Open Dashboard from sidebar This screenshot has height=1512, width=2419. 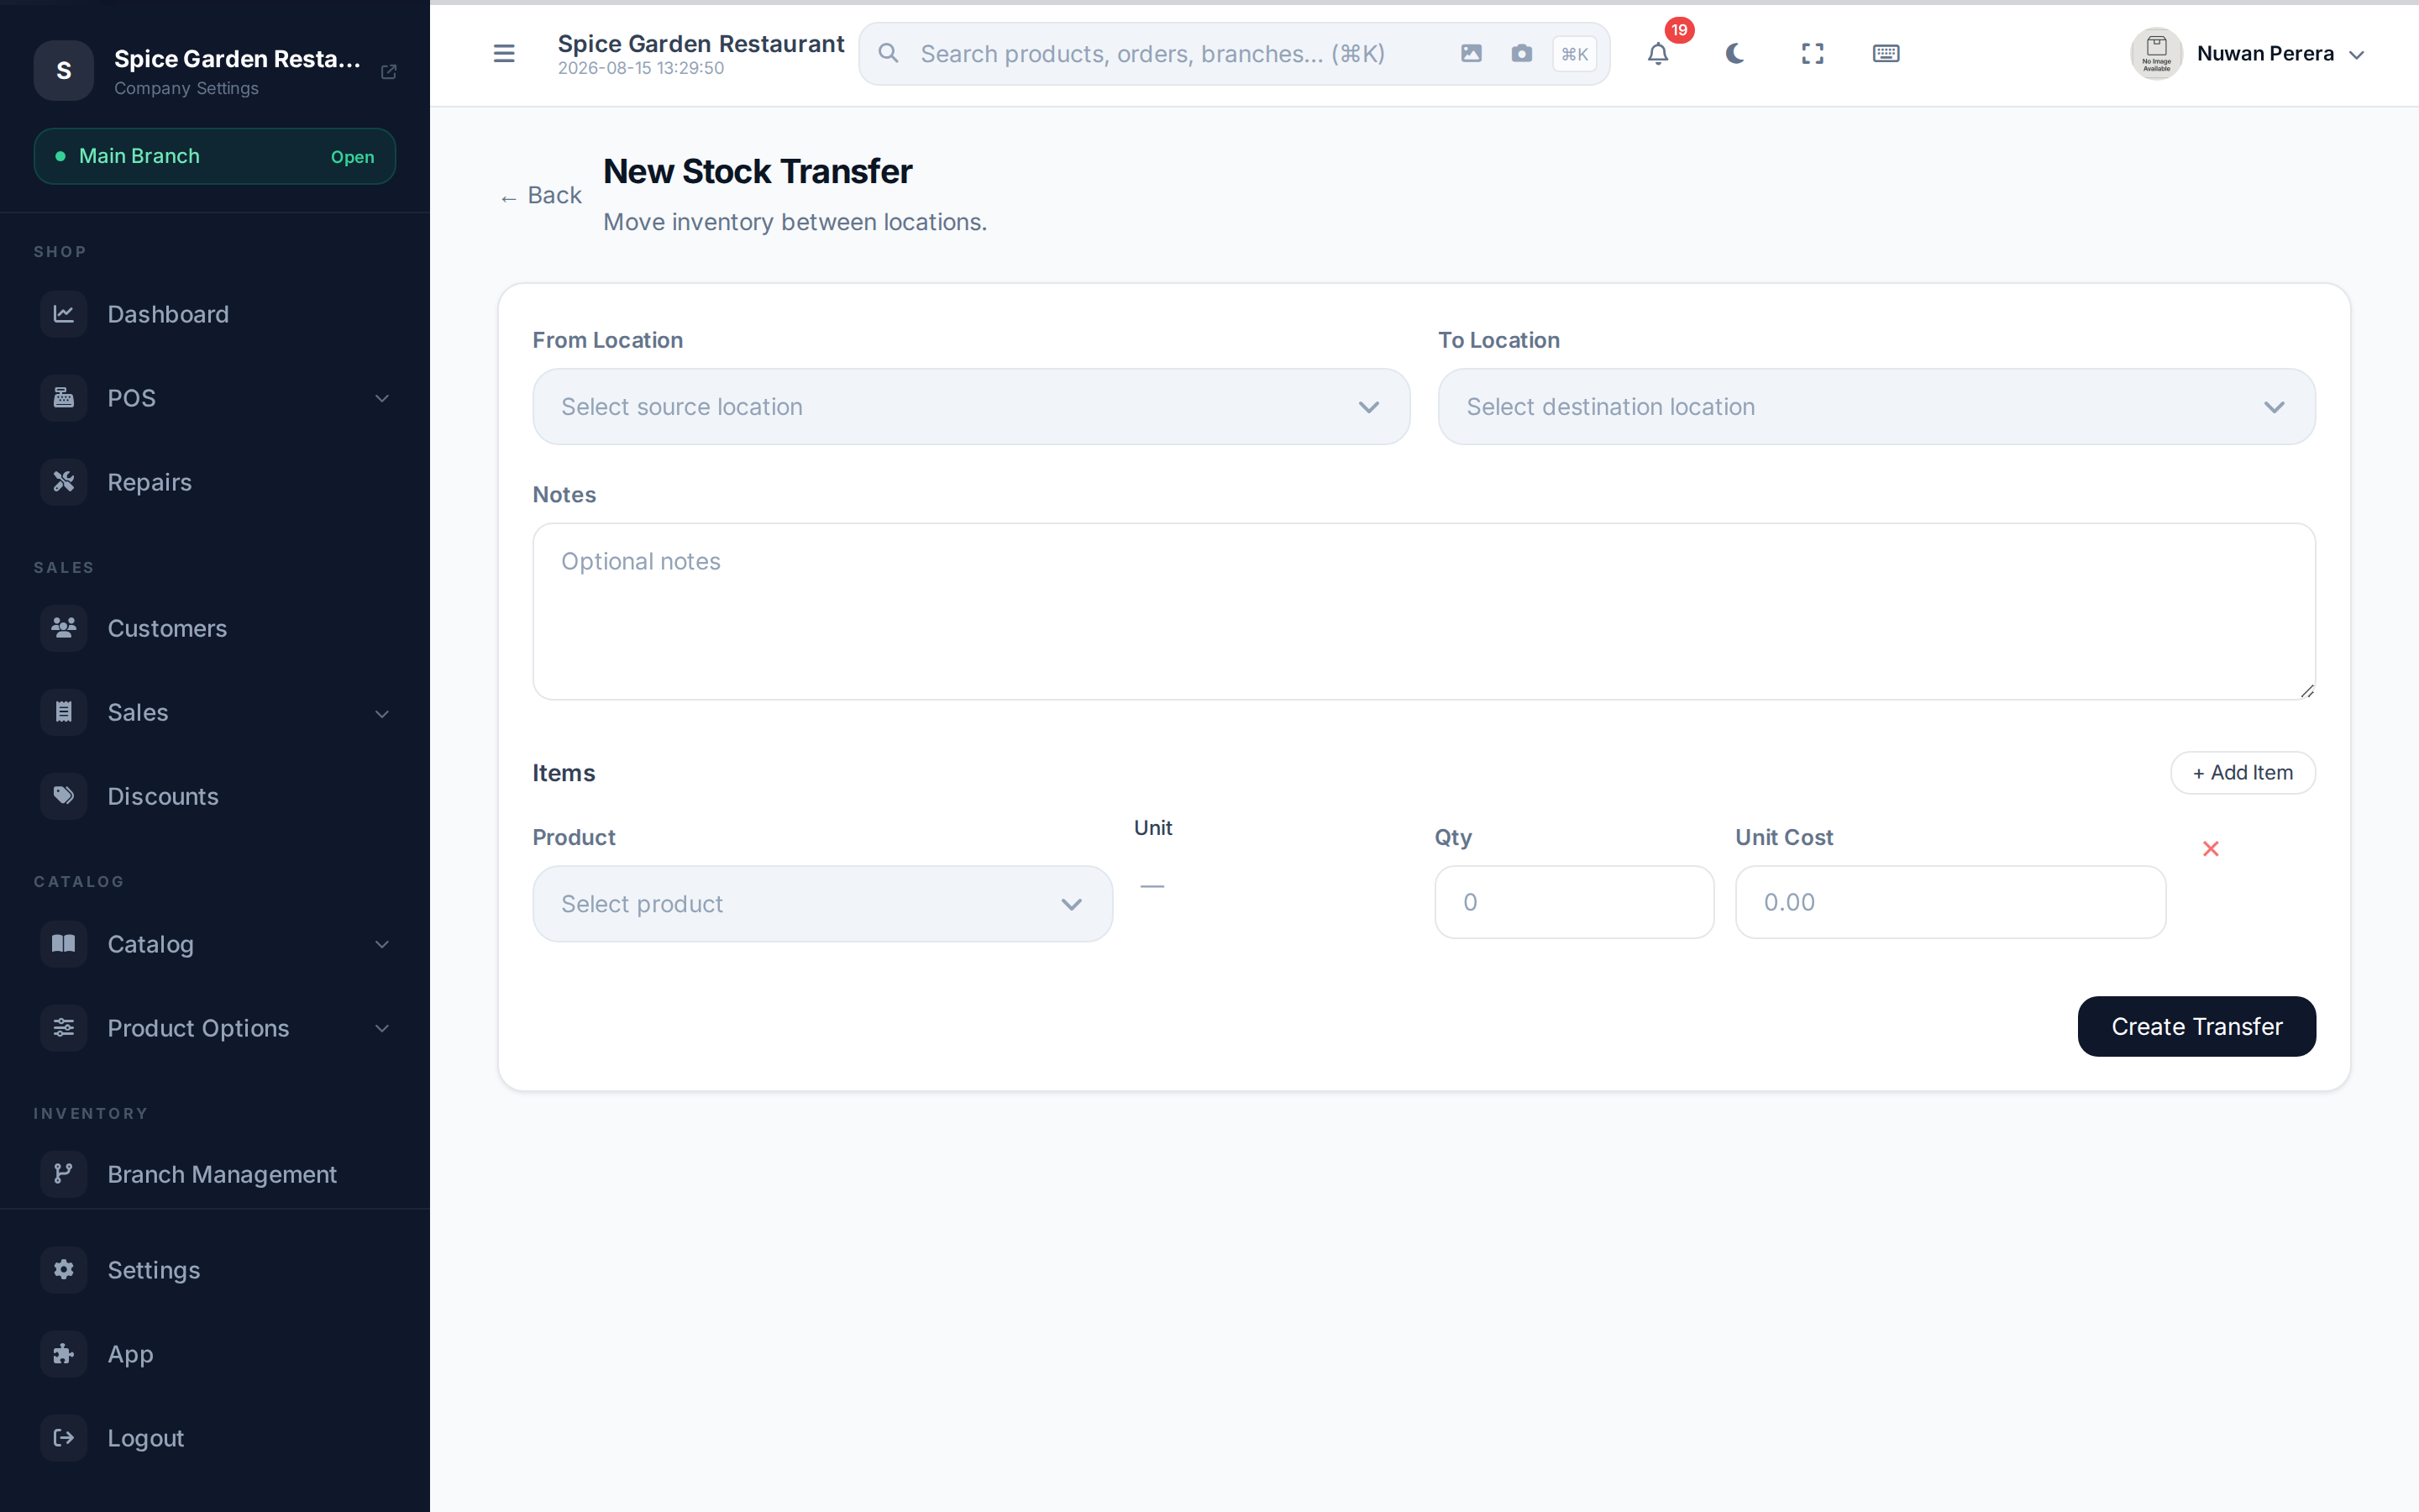(215, 314)
